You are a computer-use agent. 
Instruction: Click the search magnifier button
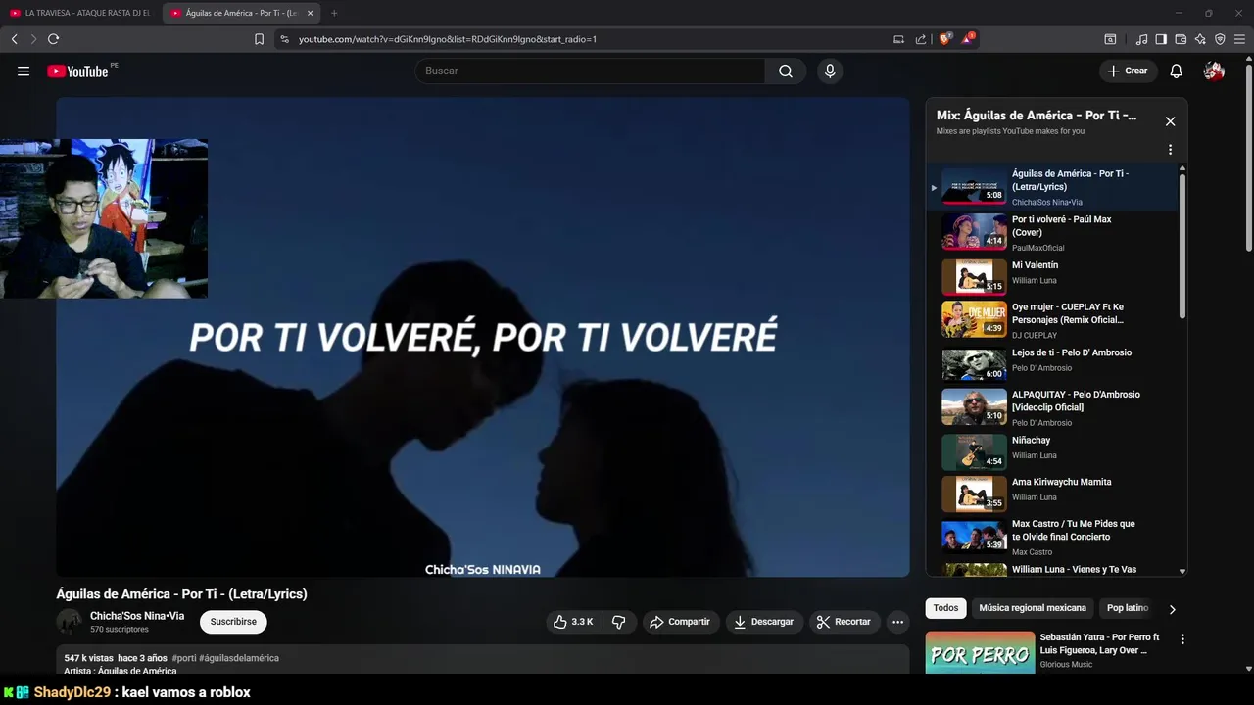[x=786, y=70]
